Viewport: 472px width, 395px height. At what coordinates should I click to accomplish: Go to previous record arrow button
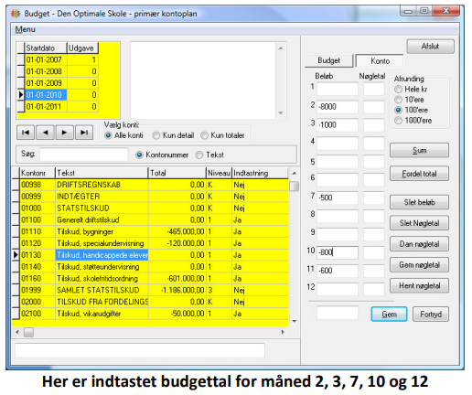(45, 133)
